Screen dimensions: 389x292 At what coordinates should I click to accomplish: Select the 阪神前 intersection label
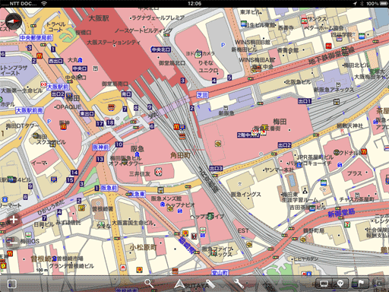point(101,148)
